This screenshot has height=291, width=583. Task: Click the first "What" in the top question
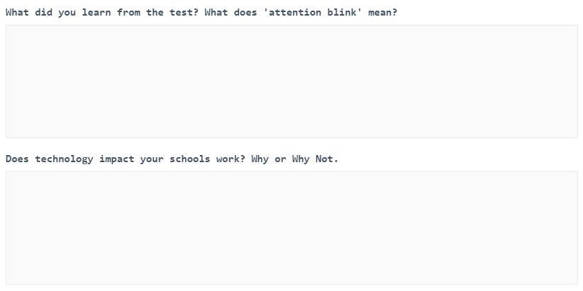pos(17,13)
